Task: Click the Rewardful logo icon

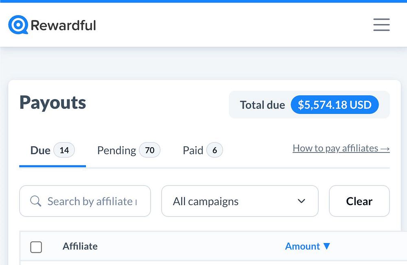Action: click(18, 25)
